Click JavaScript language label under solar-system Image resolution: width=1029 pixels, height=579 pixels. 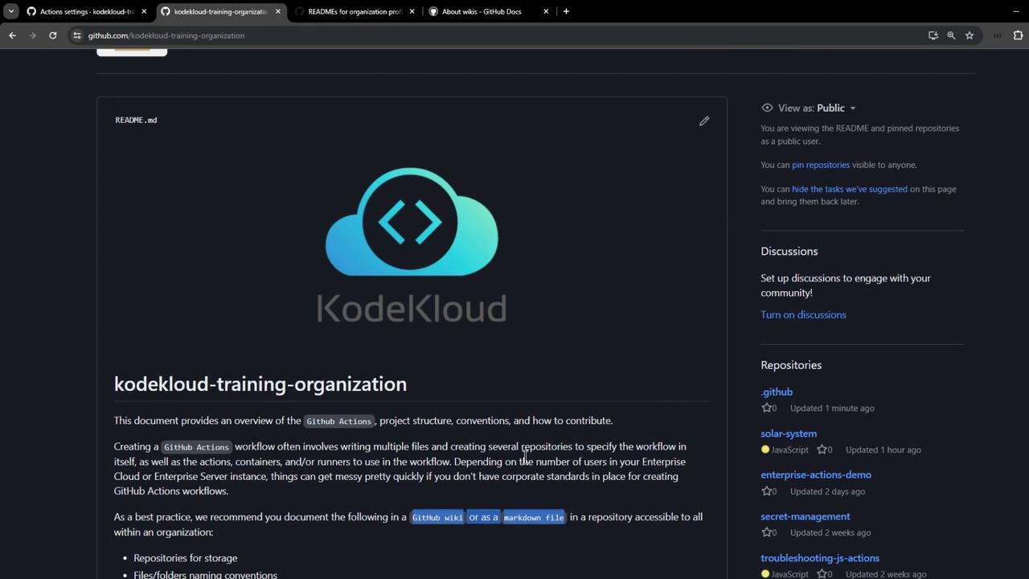tap(789, 450)
